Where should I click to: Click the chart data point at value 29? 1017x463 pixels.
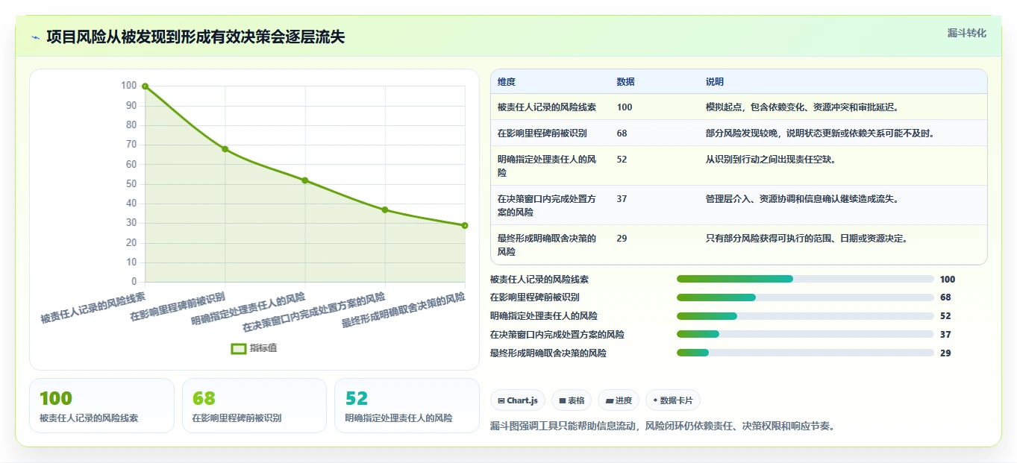[465, 225]
